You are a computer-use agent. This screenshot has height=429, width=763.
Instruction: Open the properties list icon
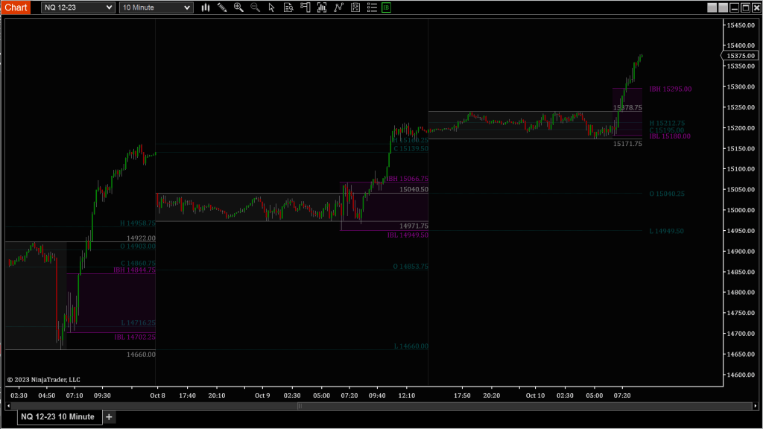[x=370, y=7]
